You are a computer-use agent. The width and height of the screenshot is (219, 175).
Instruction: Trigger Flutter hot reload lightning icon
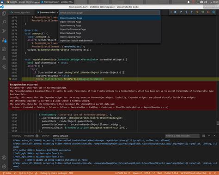pos(197,12)
